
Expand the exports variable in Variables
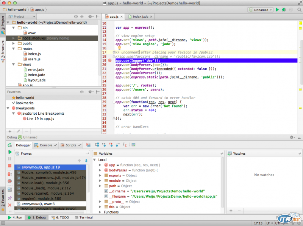click(x=100, y=175)
